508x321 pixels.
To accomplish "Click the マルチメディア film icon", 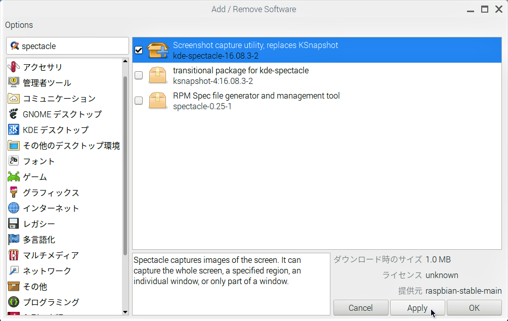I will coord(14,255).
